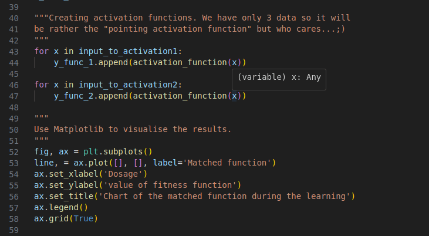The height and width of the screenshot is (236, 429).
Task: Place cursor on y_func_1 identifier
Action: 73,62
